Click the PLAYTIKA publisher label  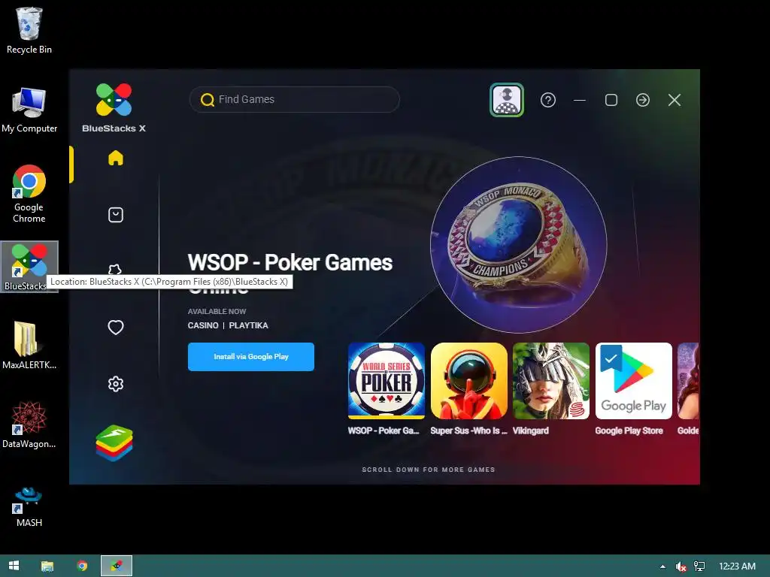248,325
